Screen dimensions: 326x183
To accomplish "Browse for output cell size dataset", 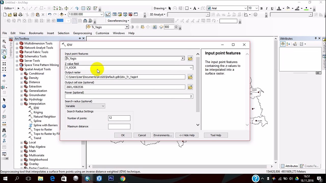I will pos(190,87).
